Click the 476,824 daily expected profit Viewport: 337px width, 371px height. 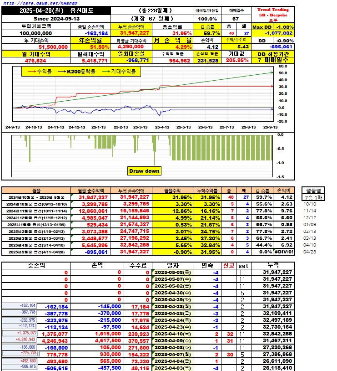click(35, 61)
